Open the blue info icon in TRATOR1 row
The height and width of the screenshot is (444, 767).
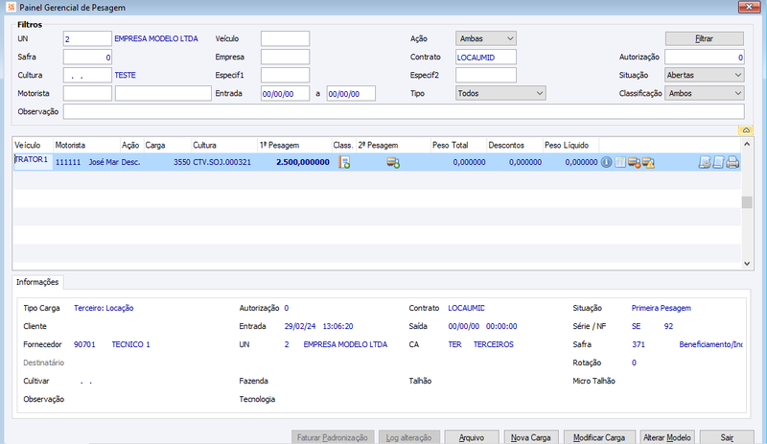pos(606,162)
